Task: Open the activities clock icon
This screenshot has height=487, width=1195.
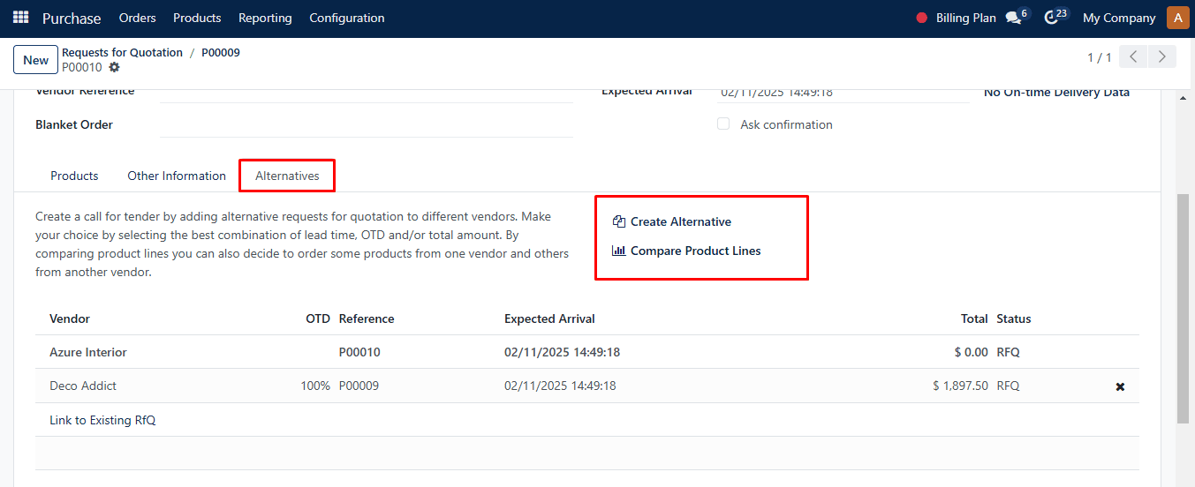Action: 1051,18
